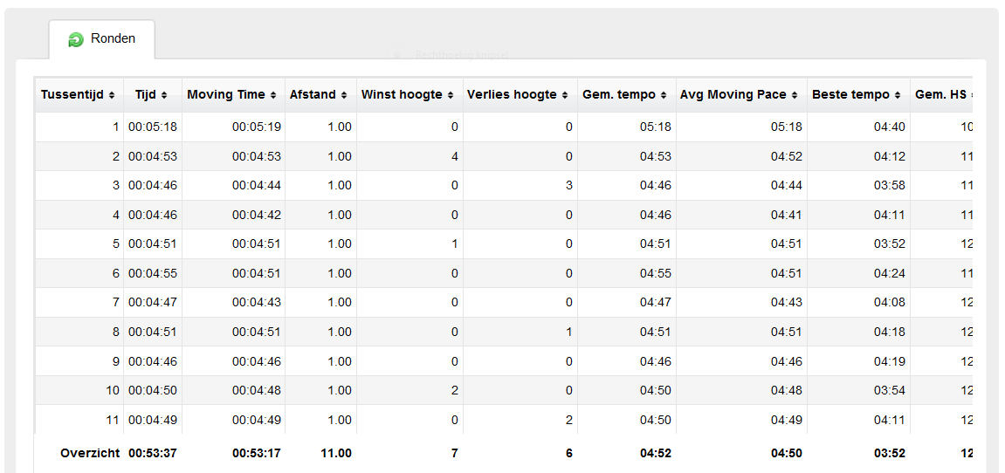Click sort arrows beside Beste tempo
1005x473 pixels.
click(898, 95)
